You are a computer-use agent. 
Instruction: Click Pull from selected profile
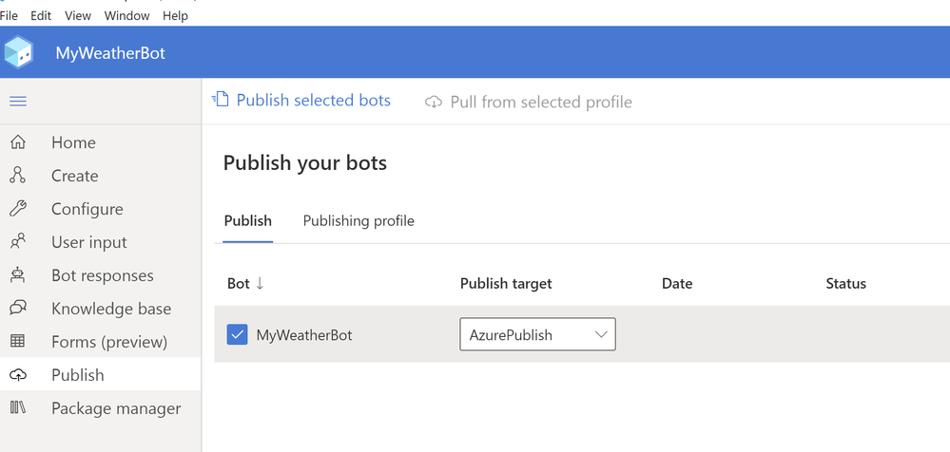[x=529, y=102]
